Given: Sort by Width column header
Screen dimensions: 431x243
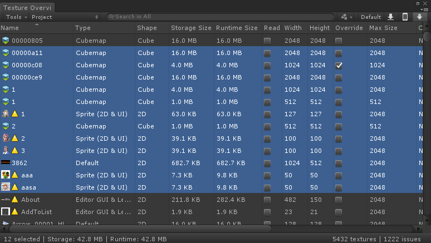Looking at the screenshot, I should (x=295, y=28).
